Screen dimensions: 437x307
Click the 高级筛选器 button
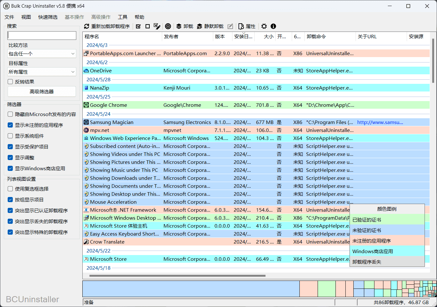42,91
